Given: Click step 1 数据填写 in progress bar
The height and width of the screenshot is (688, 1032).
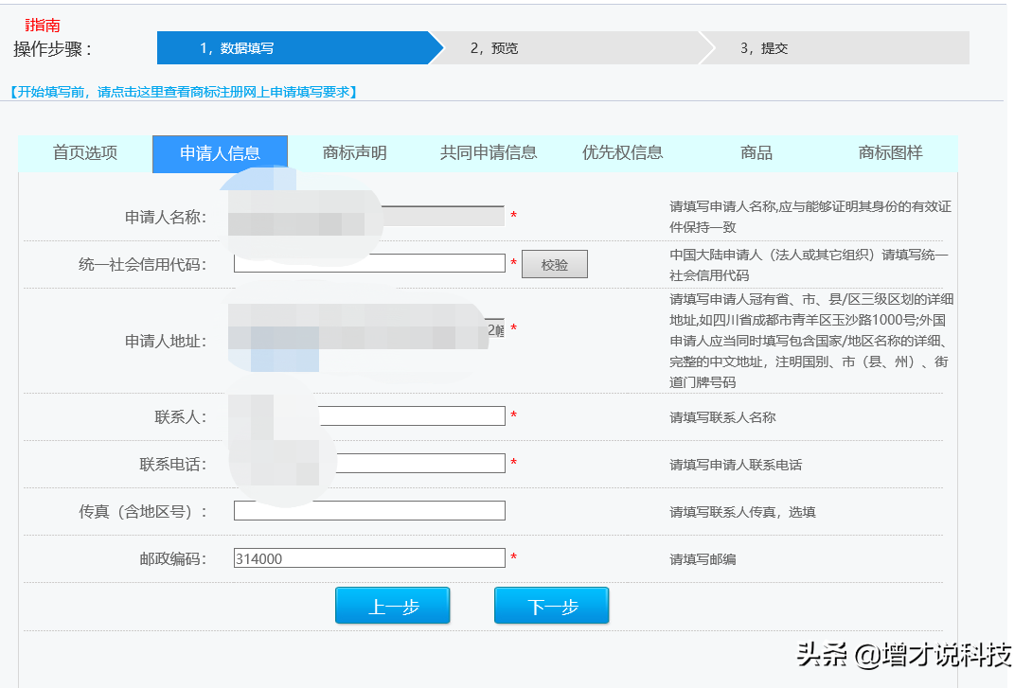Looking at the screenshot, I should [x=294, y=48].
